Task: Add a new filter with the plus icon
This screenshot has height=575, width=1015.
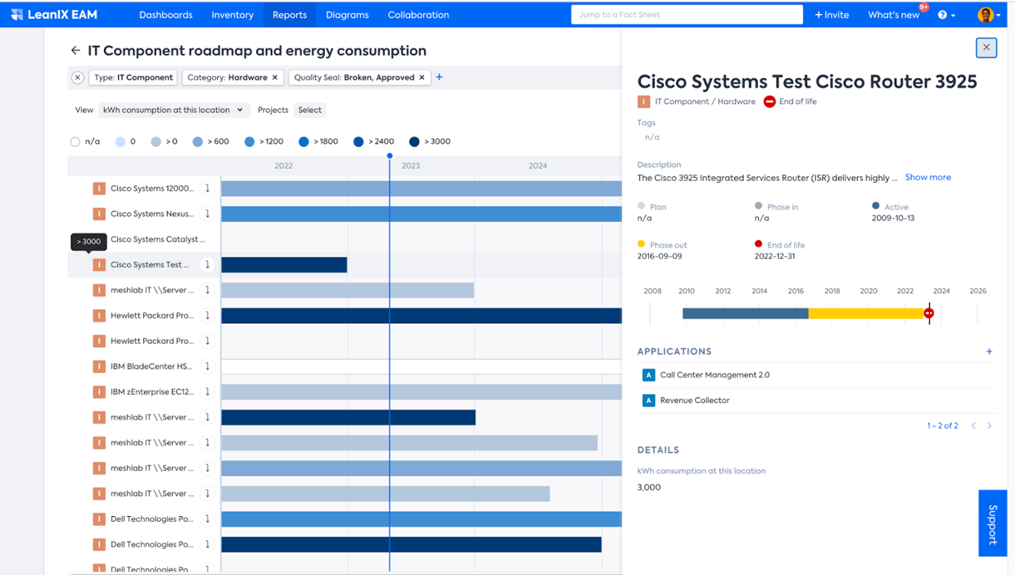Action: coord(439,77)
